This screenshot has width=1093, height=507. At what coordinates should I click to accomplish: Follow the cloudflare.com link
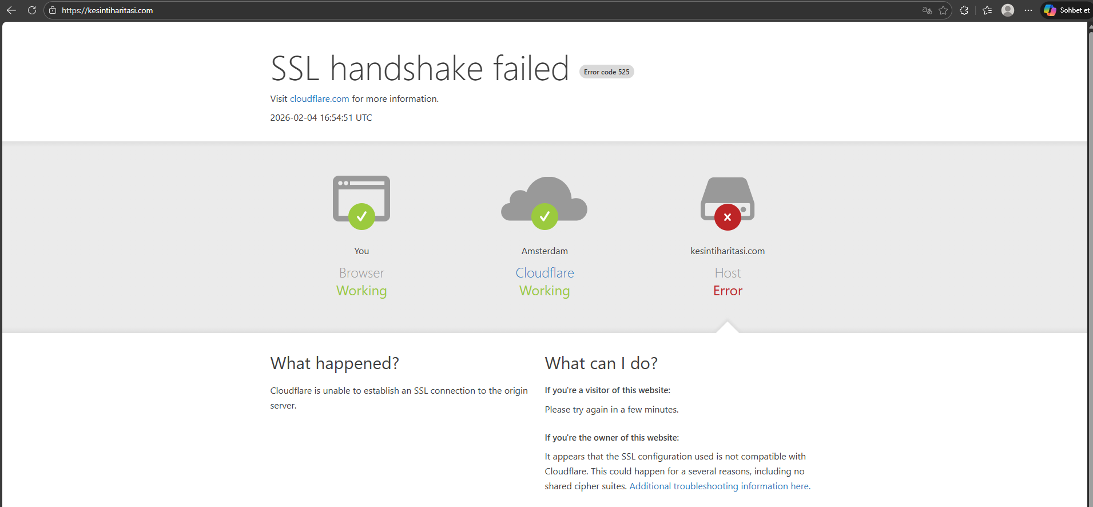tap(319, 98)
